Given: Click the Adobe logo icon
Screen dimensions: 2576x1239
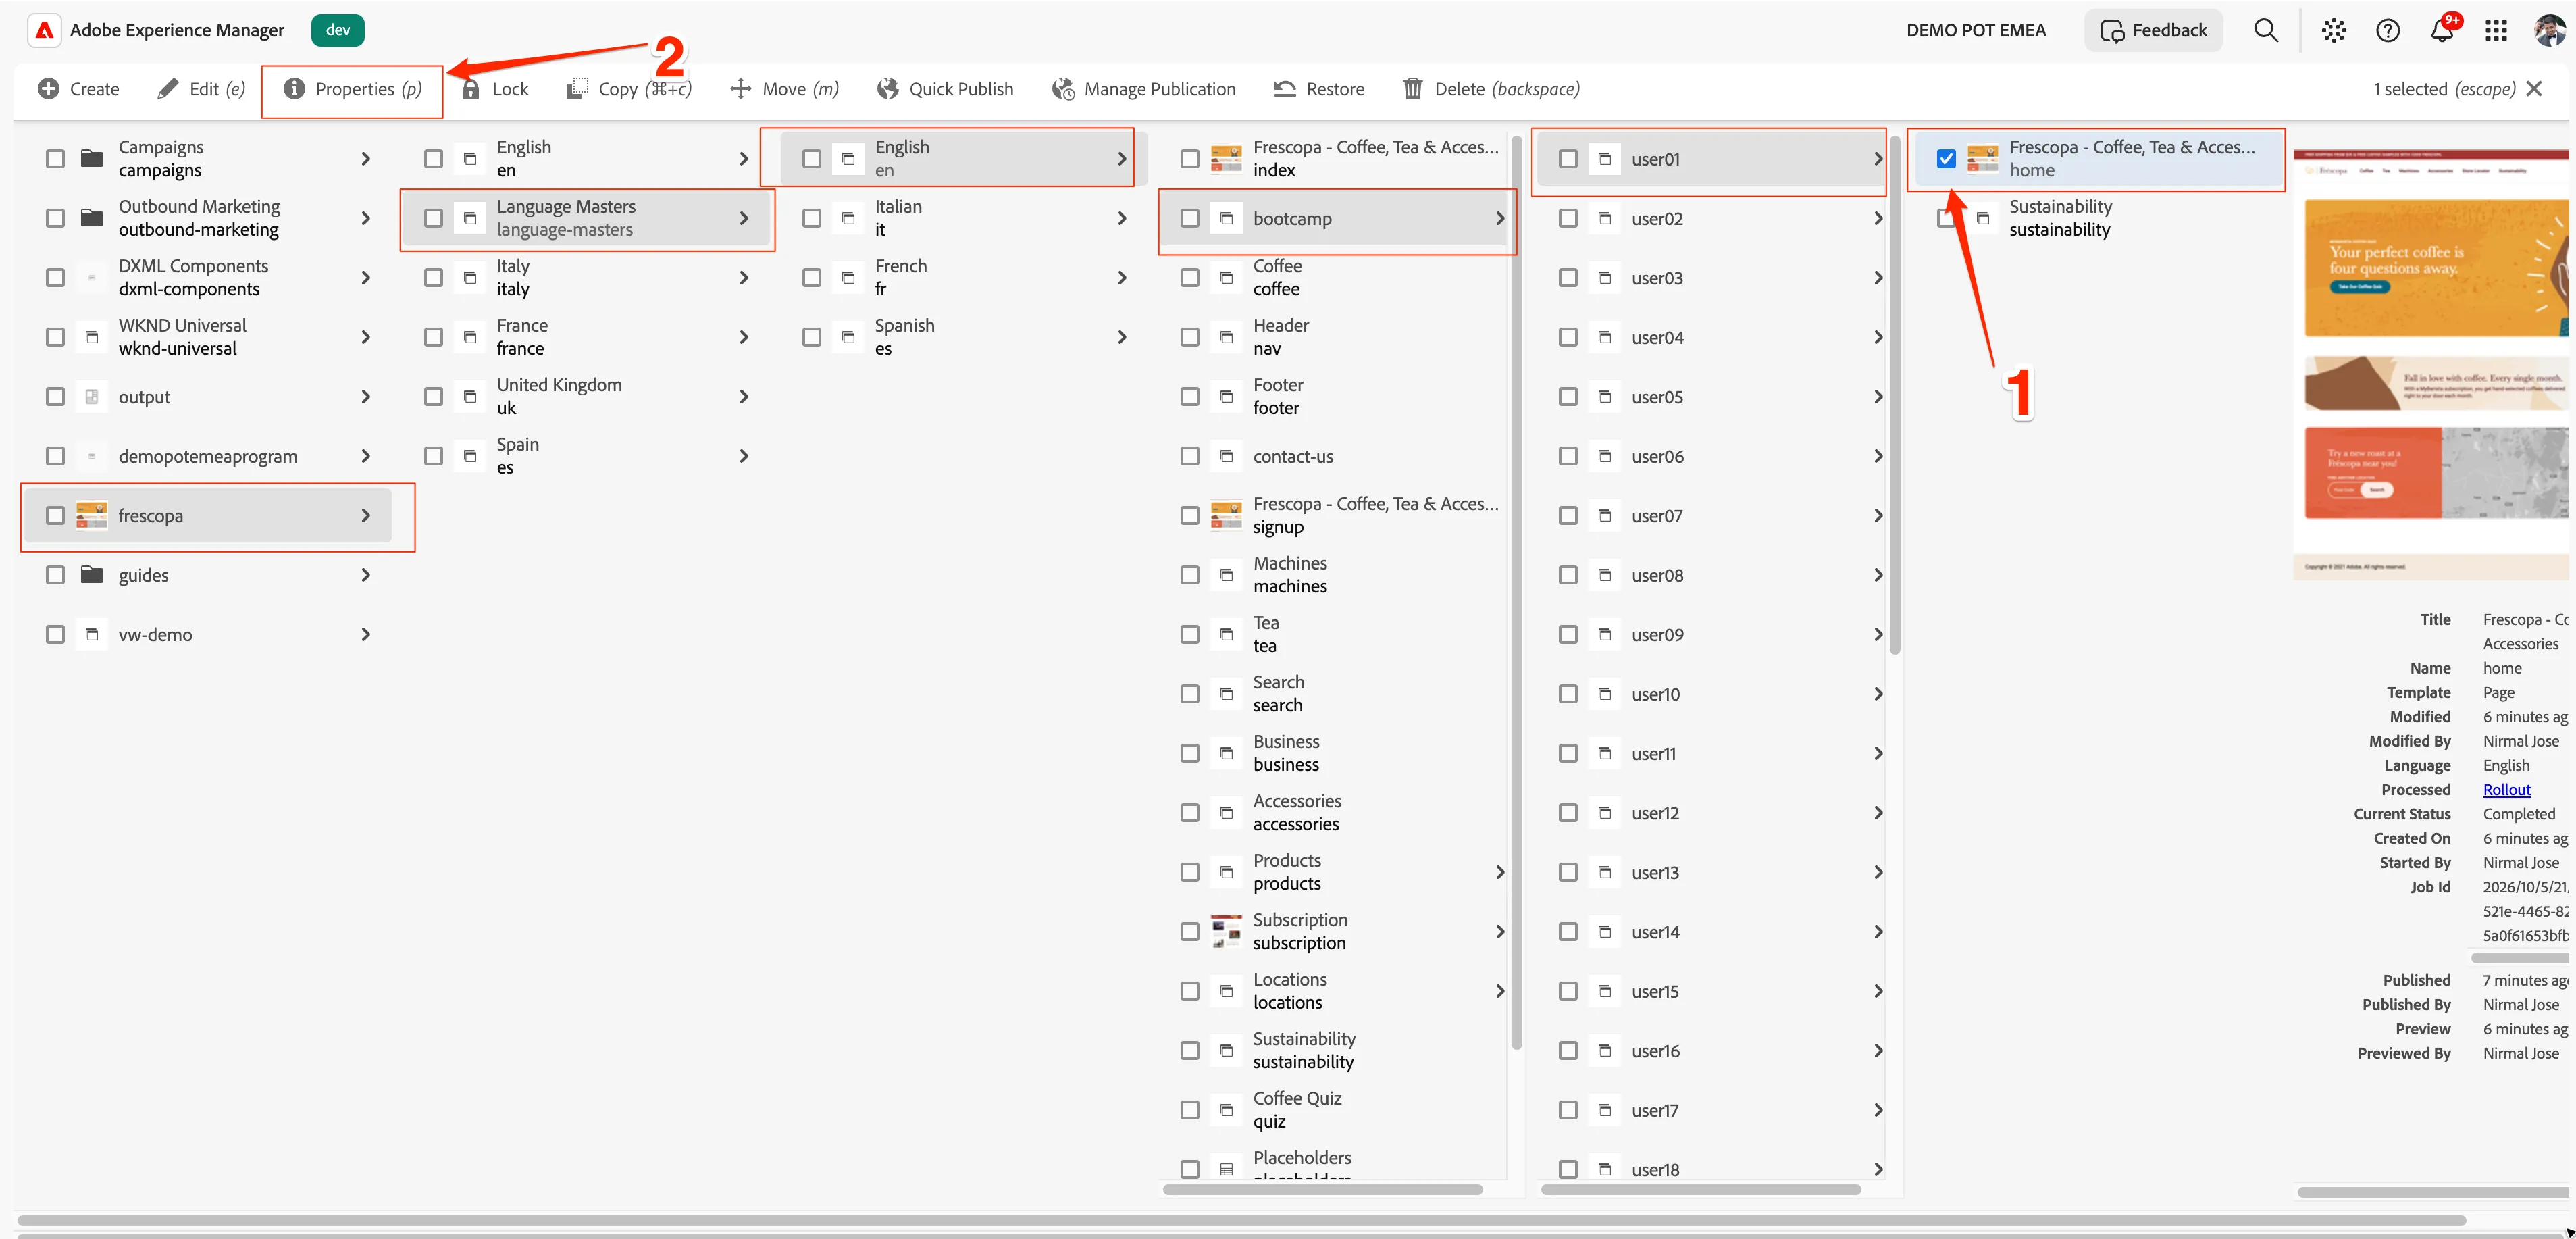Looking at the screenshot, I should pos(44,30).
